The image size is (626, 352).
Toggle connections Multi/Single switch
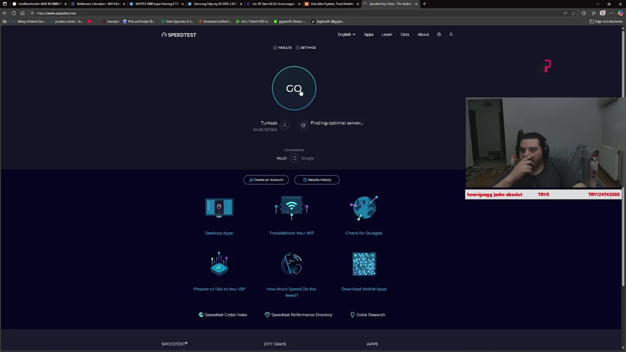tap(294, 158)
